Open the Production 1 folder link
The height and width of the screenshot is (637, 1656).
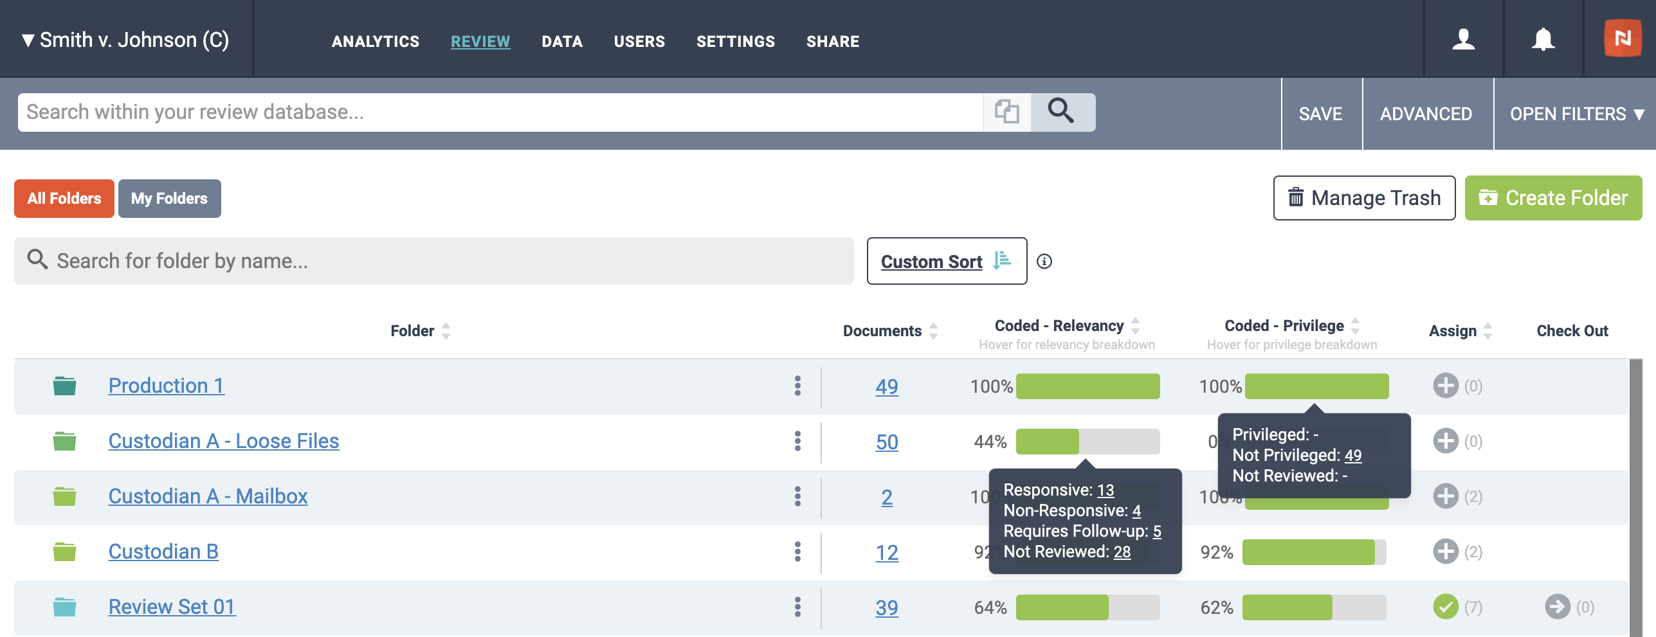[x=167, y=386]
